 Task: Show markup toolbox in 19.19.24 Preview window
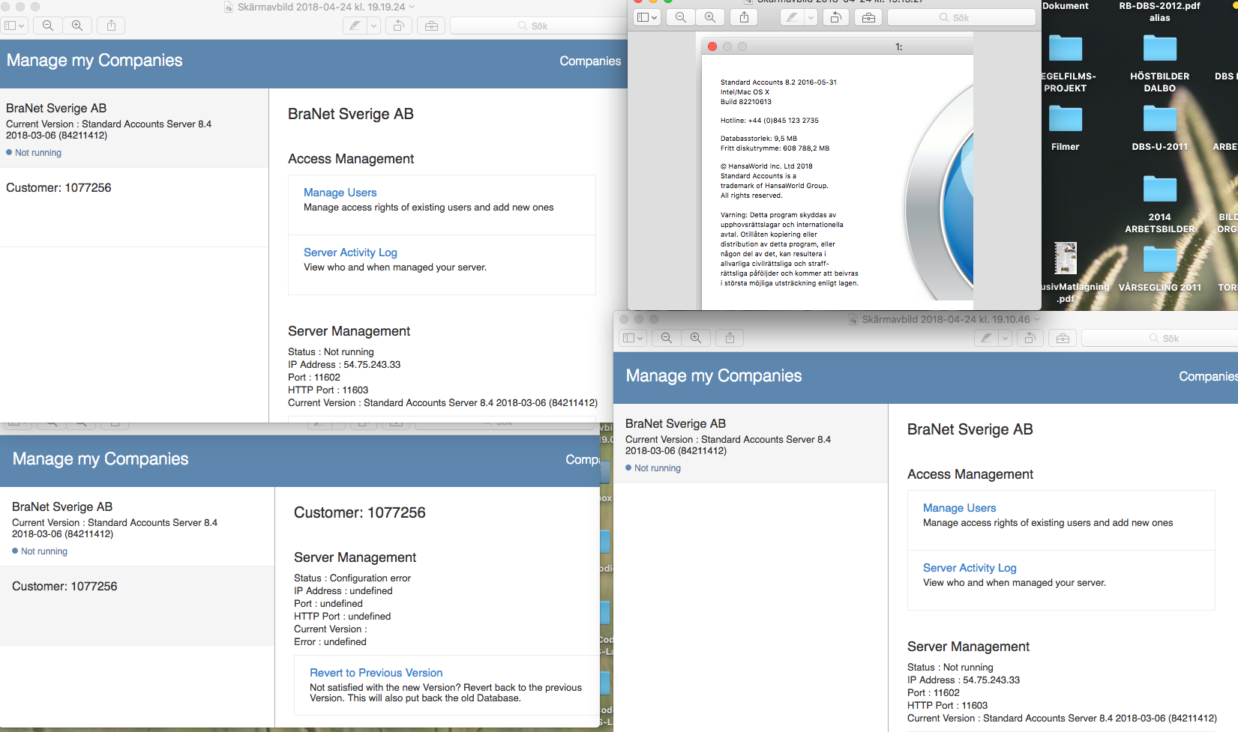pyautogui.click(x=431, y=25)
